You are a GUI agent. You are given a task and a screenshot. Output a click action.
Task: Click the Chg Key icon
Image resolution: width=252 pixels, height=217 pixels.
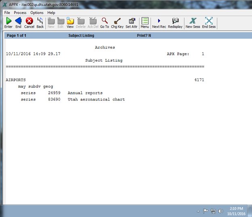pyautogui.click(x=117, y=21)
